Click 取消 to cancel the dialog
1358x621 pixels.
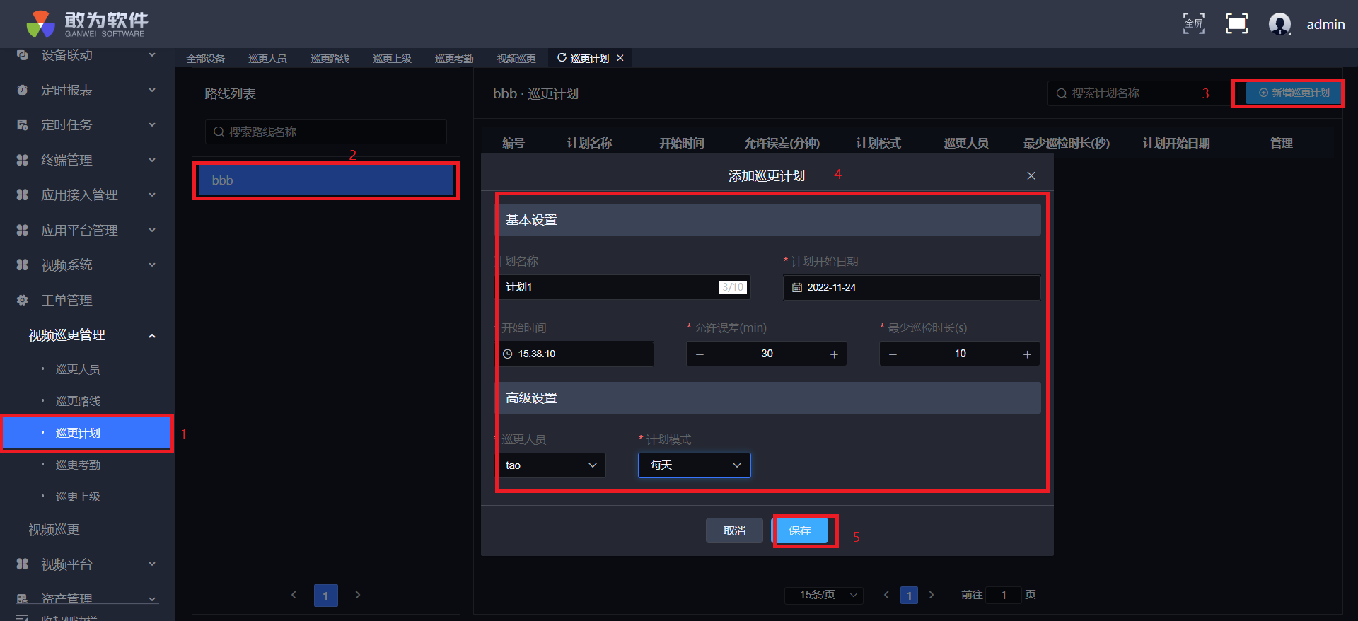[734, 530]
